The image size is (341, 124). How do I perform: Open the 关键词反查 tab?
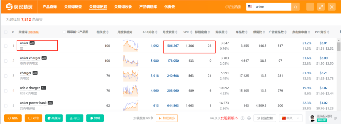point(73,7)
